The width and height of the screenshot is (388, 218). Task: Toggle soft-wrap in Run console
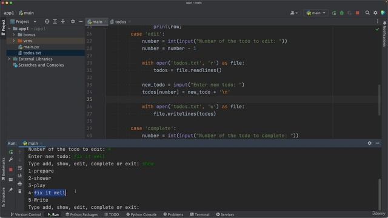click(x=20, y=168)
